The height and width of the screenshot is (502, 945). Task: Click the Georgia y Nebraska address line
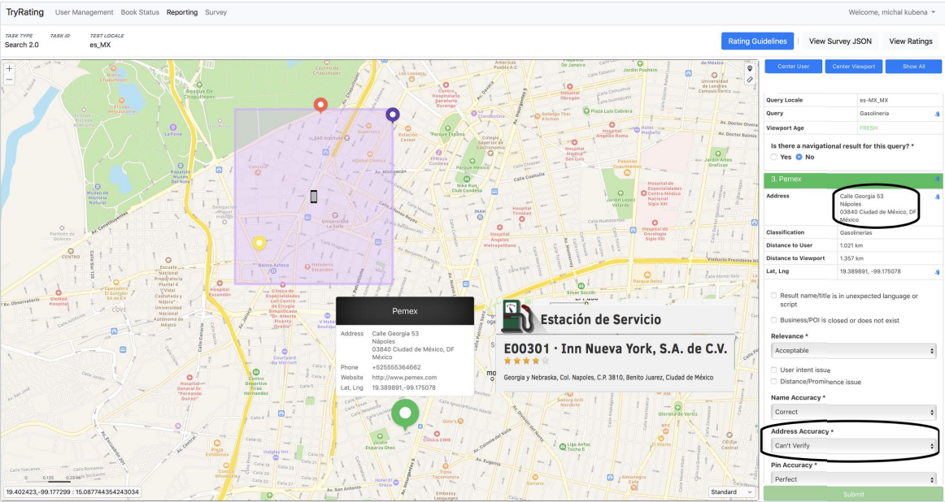pos(608,378)
